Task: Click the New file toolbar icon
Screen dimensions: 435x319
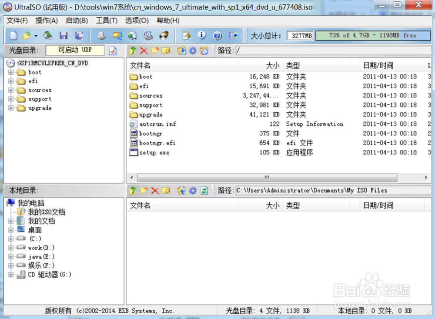Action: (x=13, y=36)
